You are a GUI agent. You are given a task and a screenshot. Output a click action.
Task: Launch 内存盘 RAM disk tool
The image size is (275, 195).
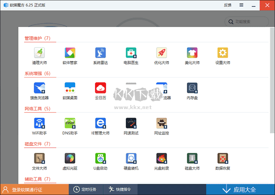pyautogui.click(x=192, y=88)
